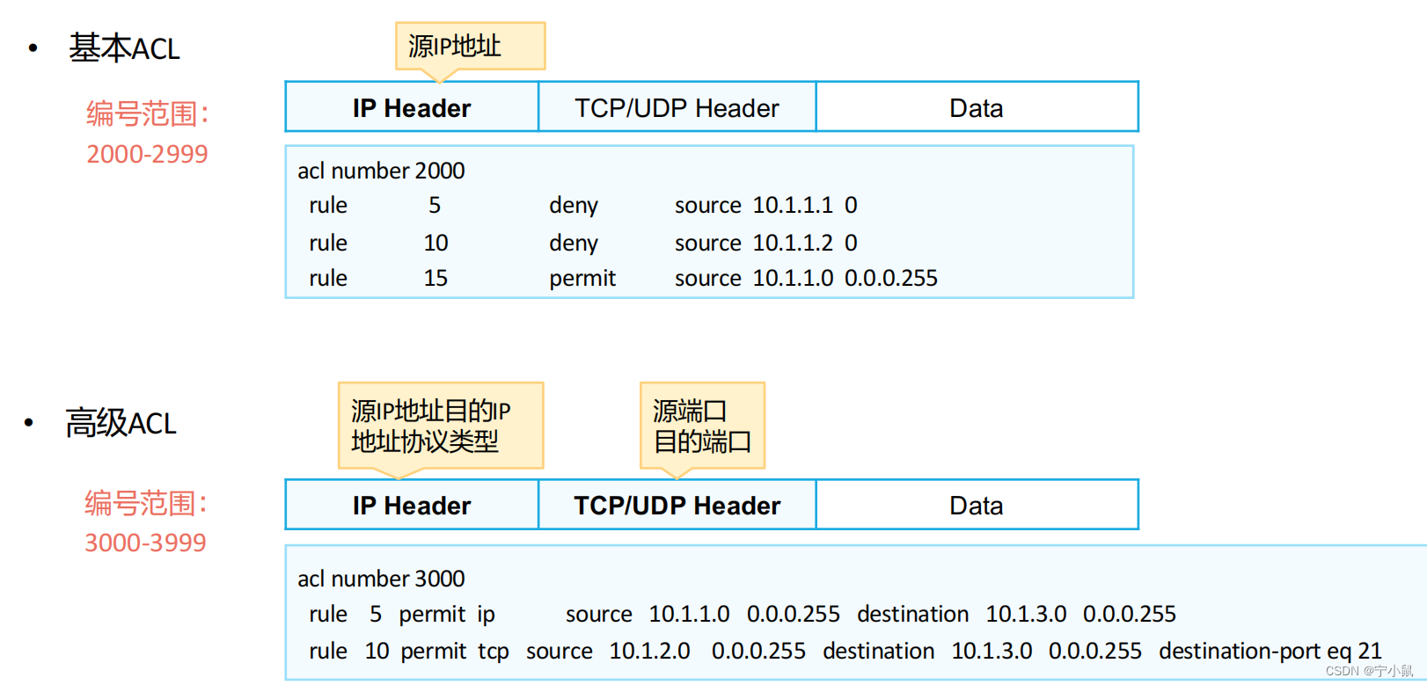Screen dimensions: 1427x685
Task: Click source address 10.1.1.1
Action: coord(793,205)
